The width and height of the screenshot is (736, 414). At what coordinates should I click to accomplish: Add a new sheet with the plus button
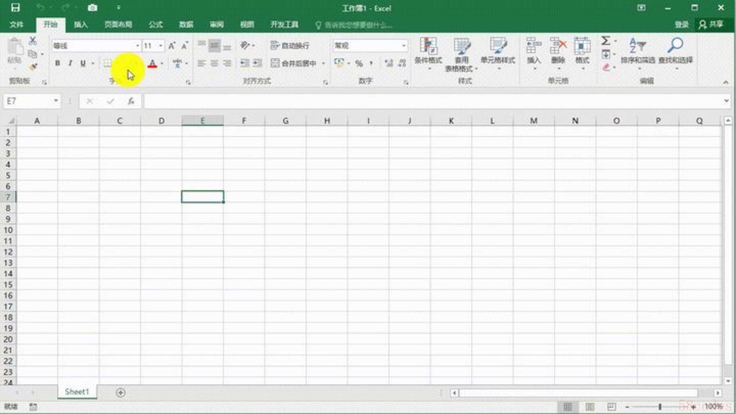pyautogui.click(x=121, y=392)
